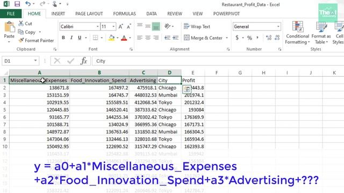Decrease indent icon

pyautogui.click(x=167, y=38)
